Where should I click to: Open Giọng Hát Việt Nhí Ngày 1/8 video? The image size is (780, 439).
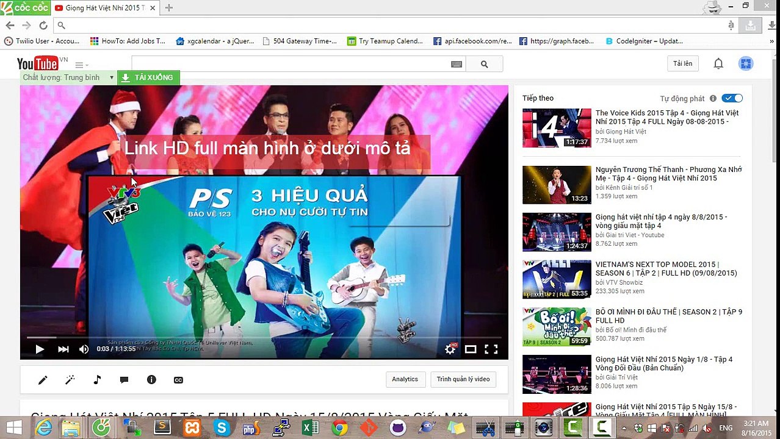(664, 363)
